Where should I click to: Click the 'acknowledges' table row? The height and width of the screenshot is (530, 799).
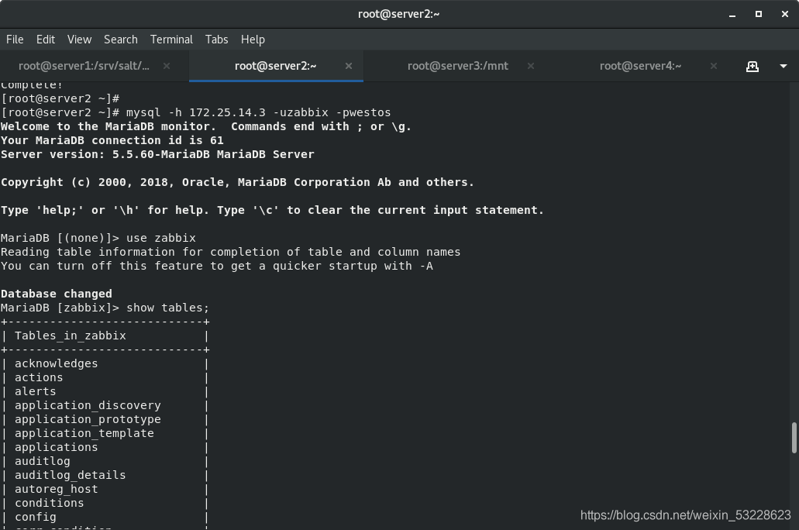105,363
